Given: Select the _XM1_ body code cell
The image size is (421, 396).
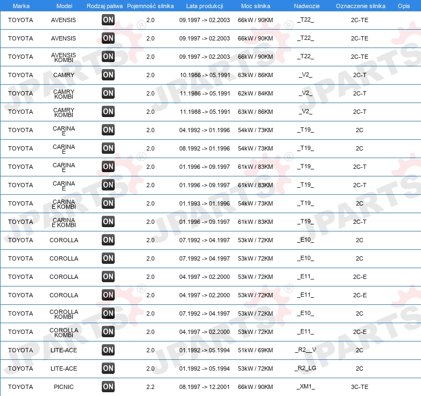Looking at the screenshot, I should pyautogui.click(x=306, y=387).
